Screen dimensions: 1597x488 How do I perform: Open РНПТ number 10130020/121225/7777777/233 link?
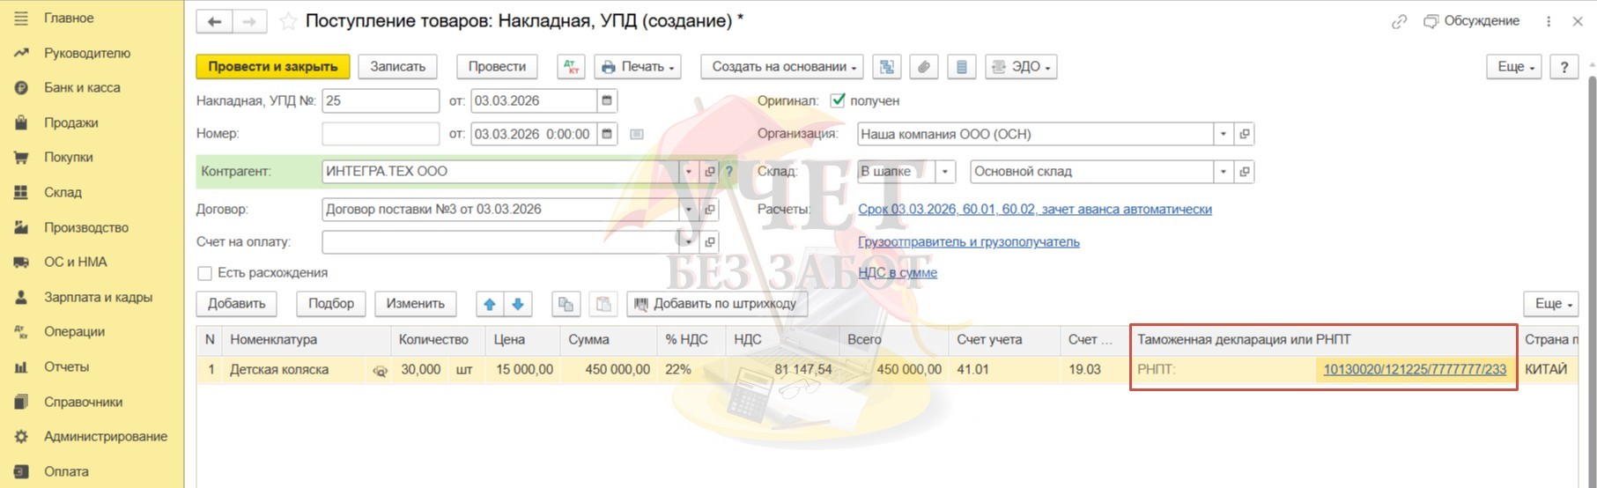pyautogui.click(x=1415, y=370)
